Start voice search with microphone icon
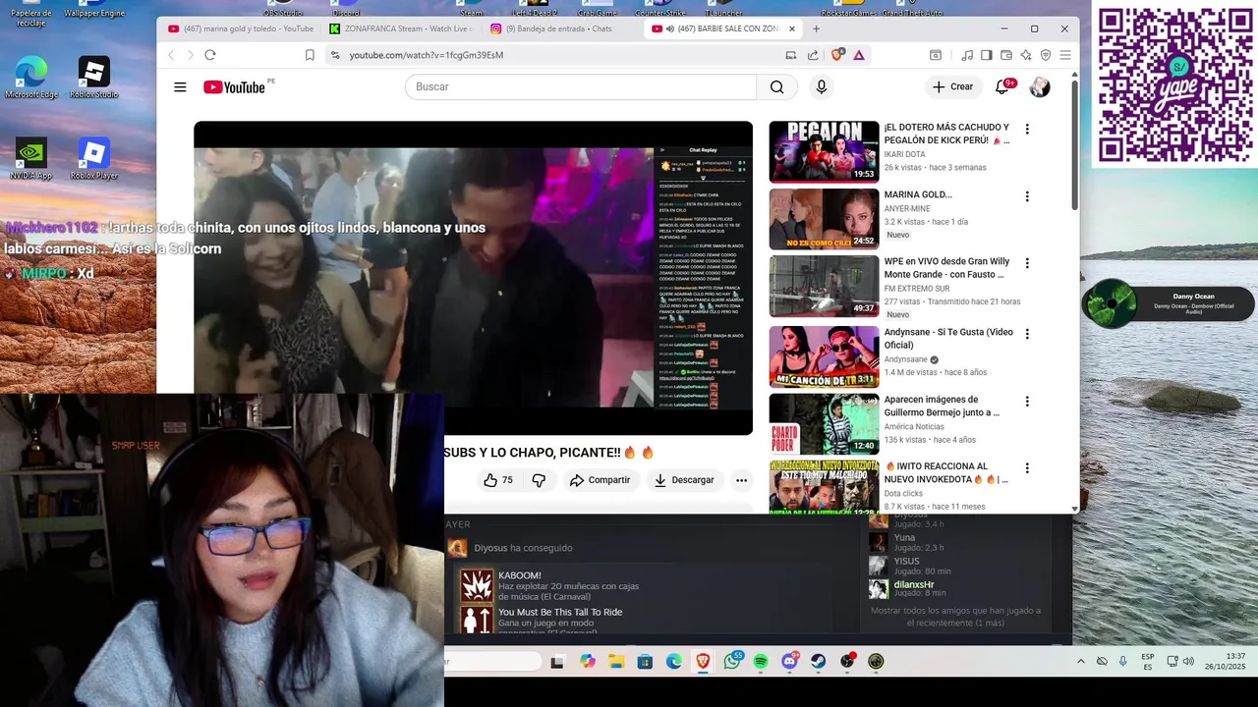 point(822,87)
